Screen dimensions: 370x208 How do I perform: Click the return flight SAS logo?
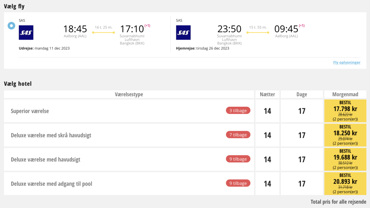183,32
